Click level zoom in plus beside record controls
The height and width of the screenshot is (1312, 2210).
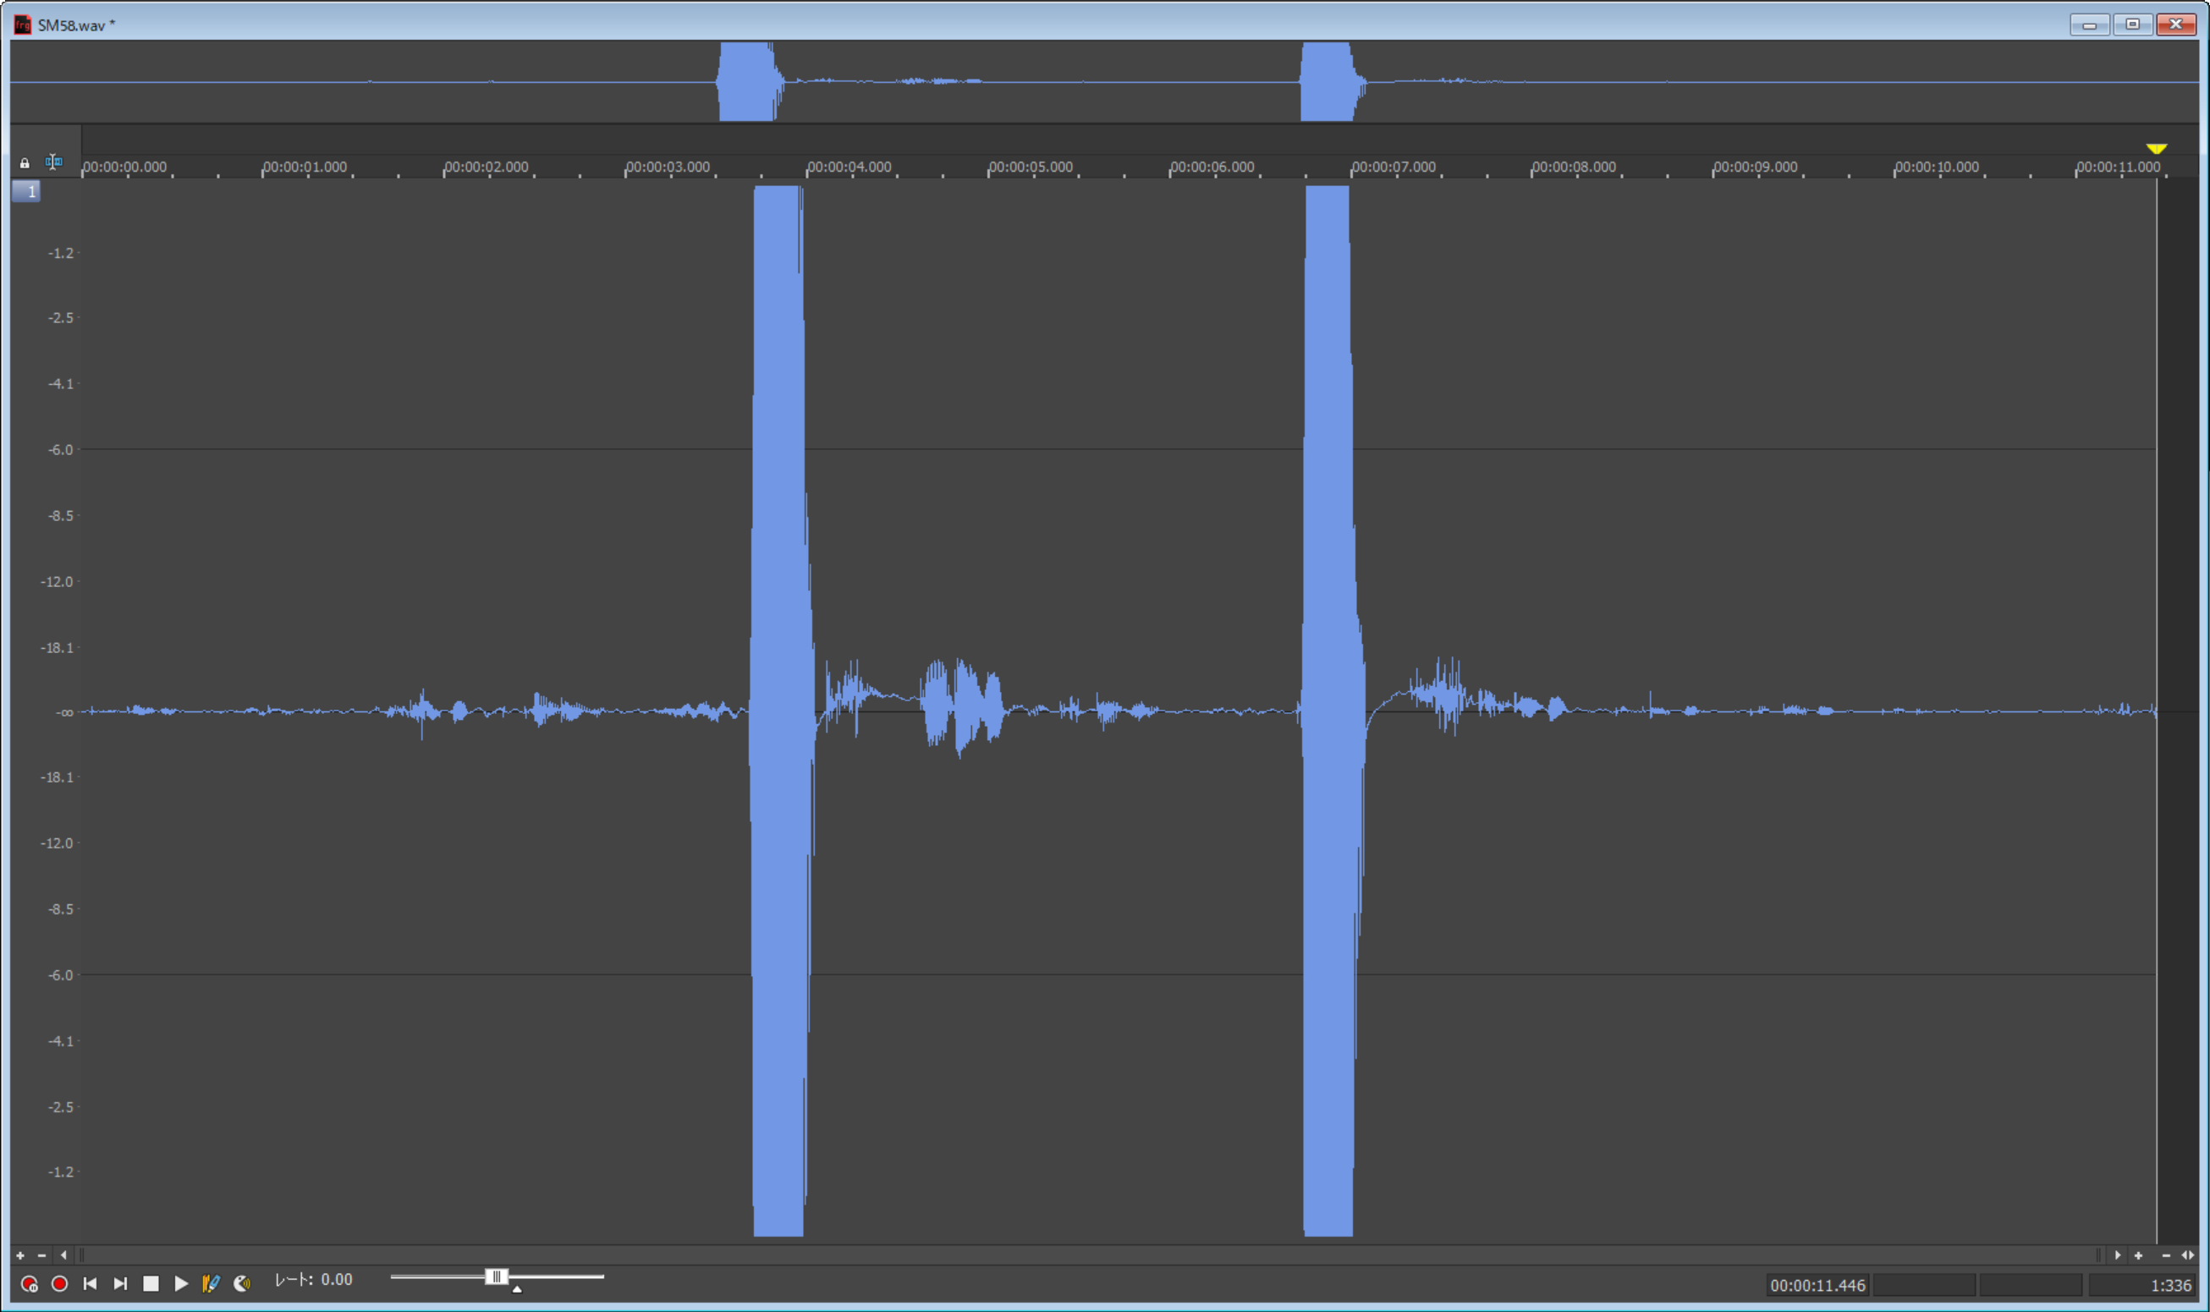(x=20, y=1255)
